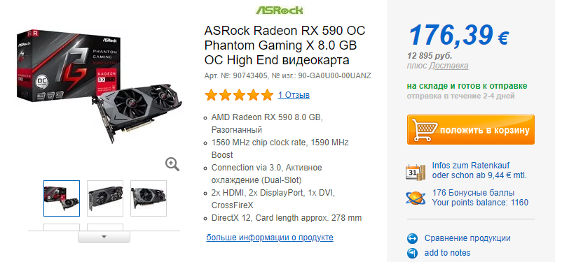Select the second graphics card thumbnail
562x262 pixels.
click(x=105, y=198)
